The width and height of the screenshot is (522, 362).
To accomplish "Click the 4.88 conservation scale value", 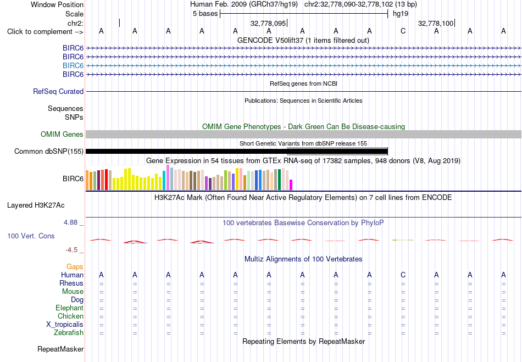I will pyautogui.click(x=70, y=222).
